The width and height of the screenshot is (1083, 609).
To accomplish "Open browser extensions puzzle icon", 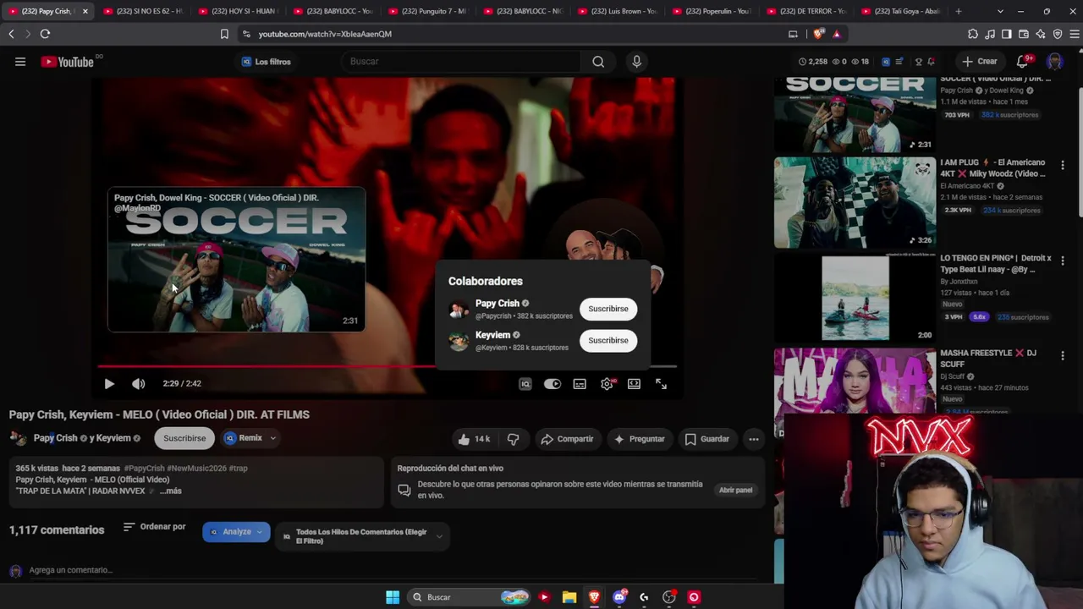I will click(973, 34).
